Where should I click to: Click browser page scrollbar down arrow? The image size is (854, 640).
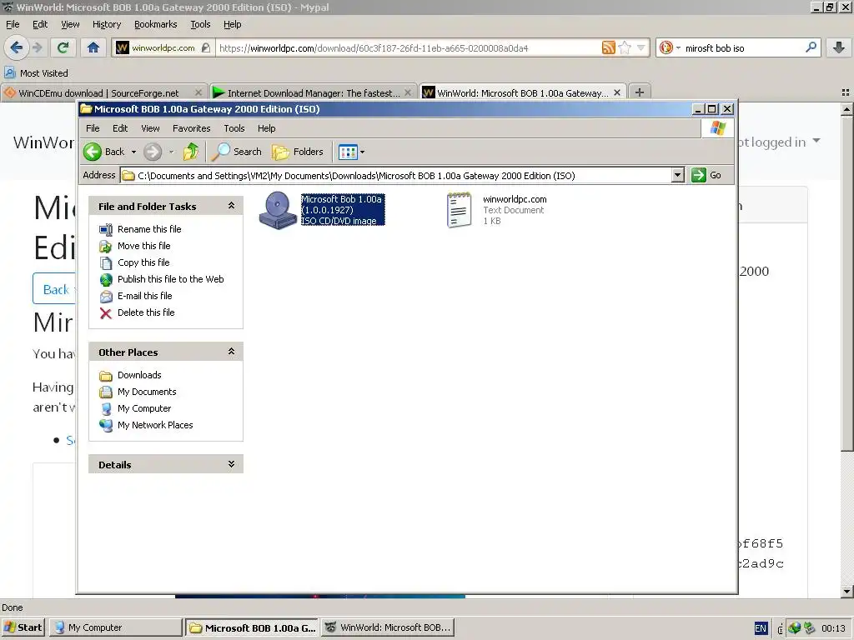[846, 591]
